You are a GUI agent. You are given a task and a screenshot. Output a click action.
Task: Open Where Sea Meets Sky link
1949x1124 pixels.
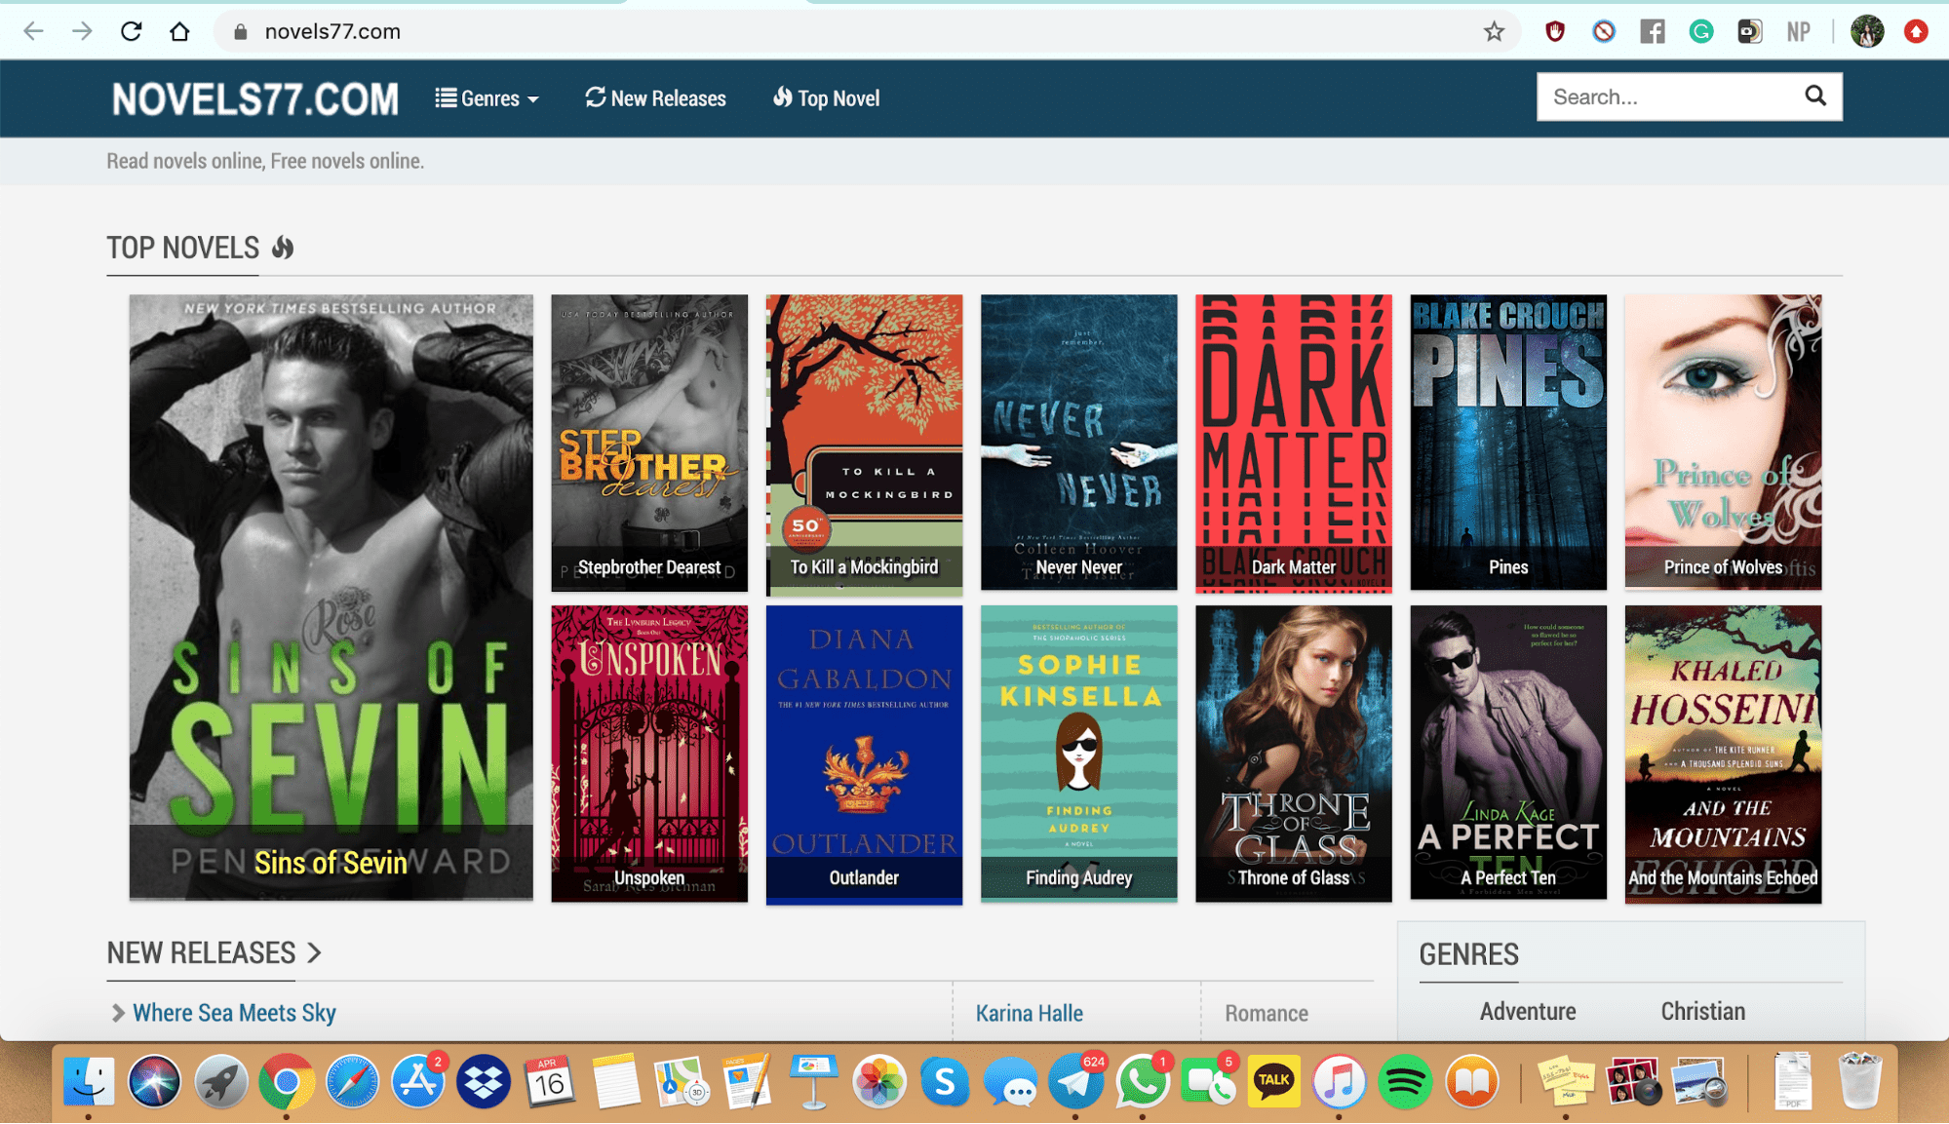234,1013
